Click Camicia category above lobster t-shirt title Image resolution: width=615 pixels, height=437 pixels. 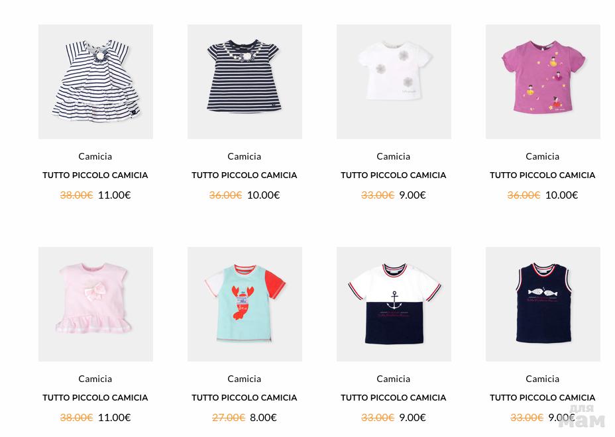pyautogui.click(x=245, y=379)
